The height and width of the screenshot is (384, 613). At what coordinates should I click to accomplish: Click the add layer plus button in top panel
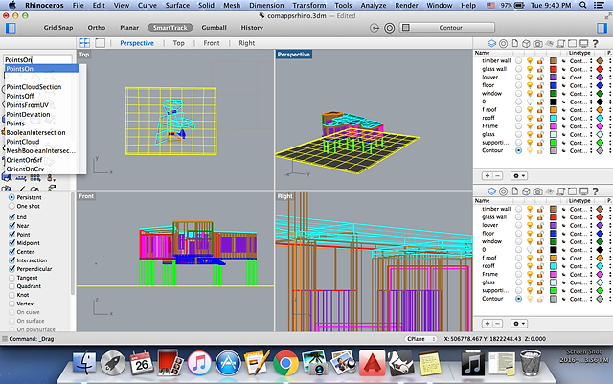(488, 176)
